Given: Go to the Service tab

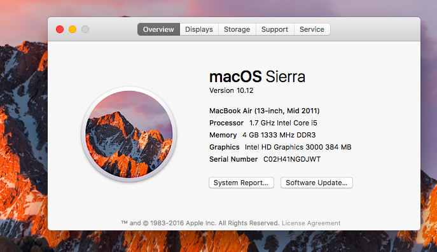Looking at the screenshot, I should 312,29.
